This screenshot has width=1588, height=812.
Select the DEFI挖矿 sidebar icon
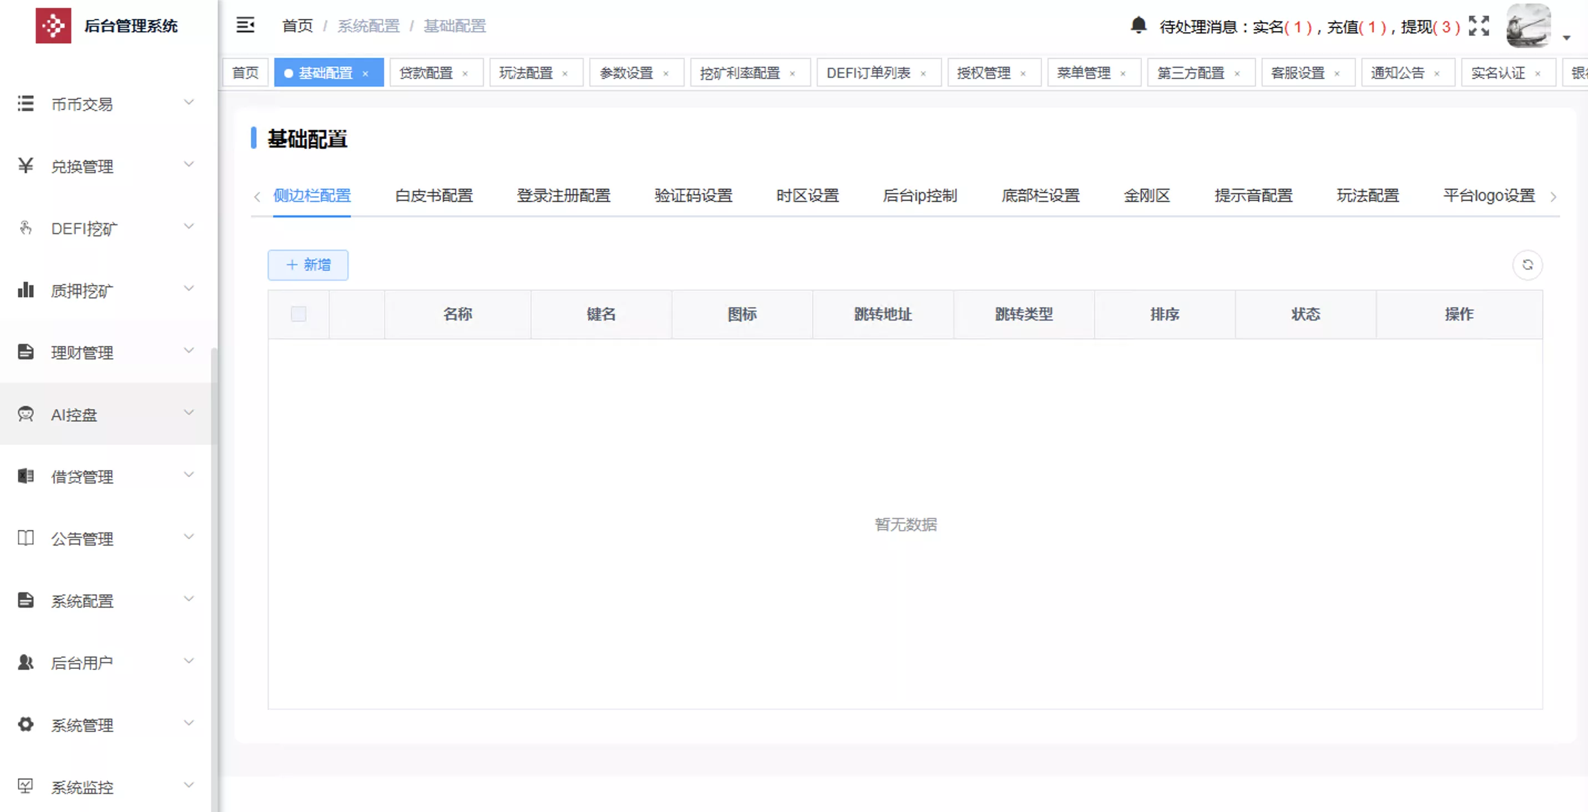26,228
